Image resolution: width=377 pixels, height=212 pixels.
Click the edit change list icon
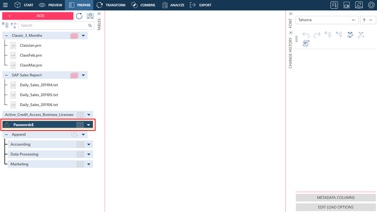tap(350, 35)
